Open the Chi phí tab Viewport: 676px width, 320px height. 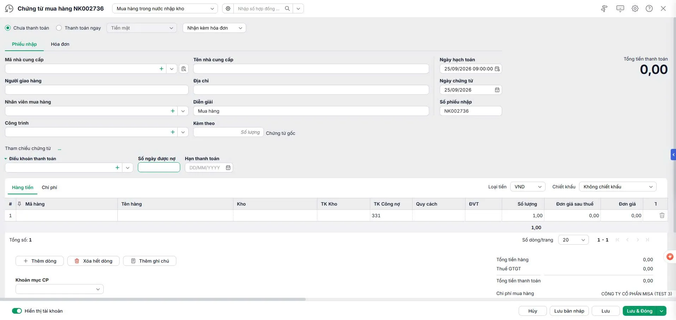click(x=49, y=187)
